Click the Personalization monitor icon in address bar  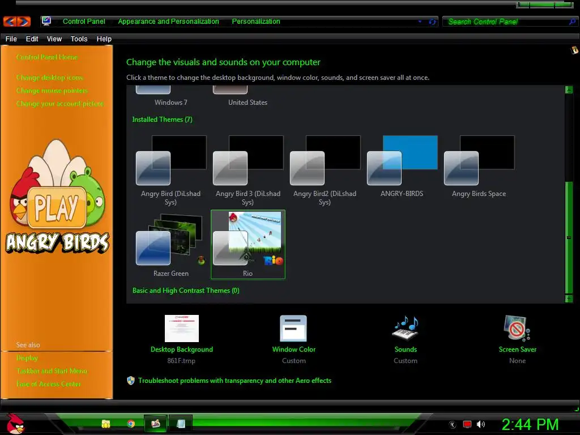(x=46, y=21)
